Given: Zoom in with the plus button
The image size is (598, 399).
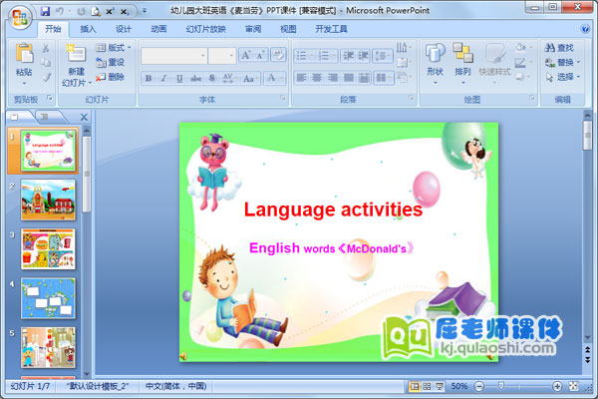Looking at the screenshot, I should [557, 386].
